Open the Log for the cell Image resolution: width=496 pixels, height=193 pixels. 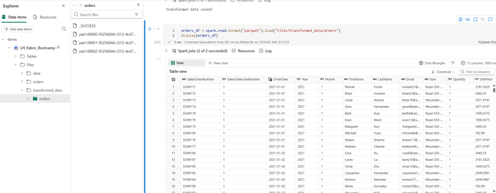[x=266, y=50]
